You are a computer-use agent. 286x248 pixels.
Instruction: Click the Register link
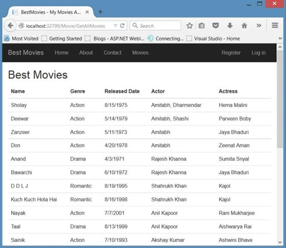pyautogui.click(x=231, y=53)
